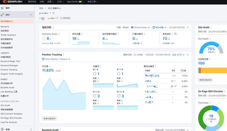This screenshot has height=131, width=227.
Task: Open the App Center dropdown
Action: pos(75,2)
